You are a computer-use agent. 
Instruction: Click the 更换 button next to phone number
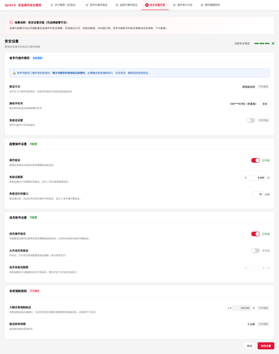[265, 104]
